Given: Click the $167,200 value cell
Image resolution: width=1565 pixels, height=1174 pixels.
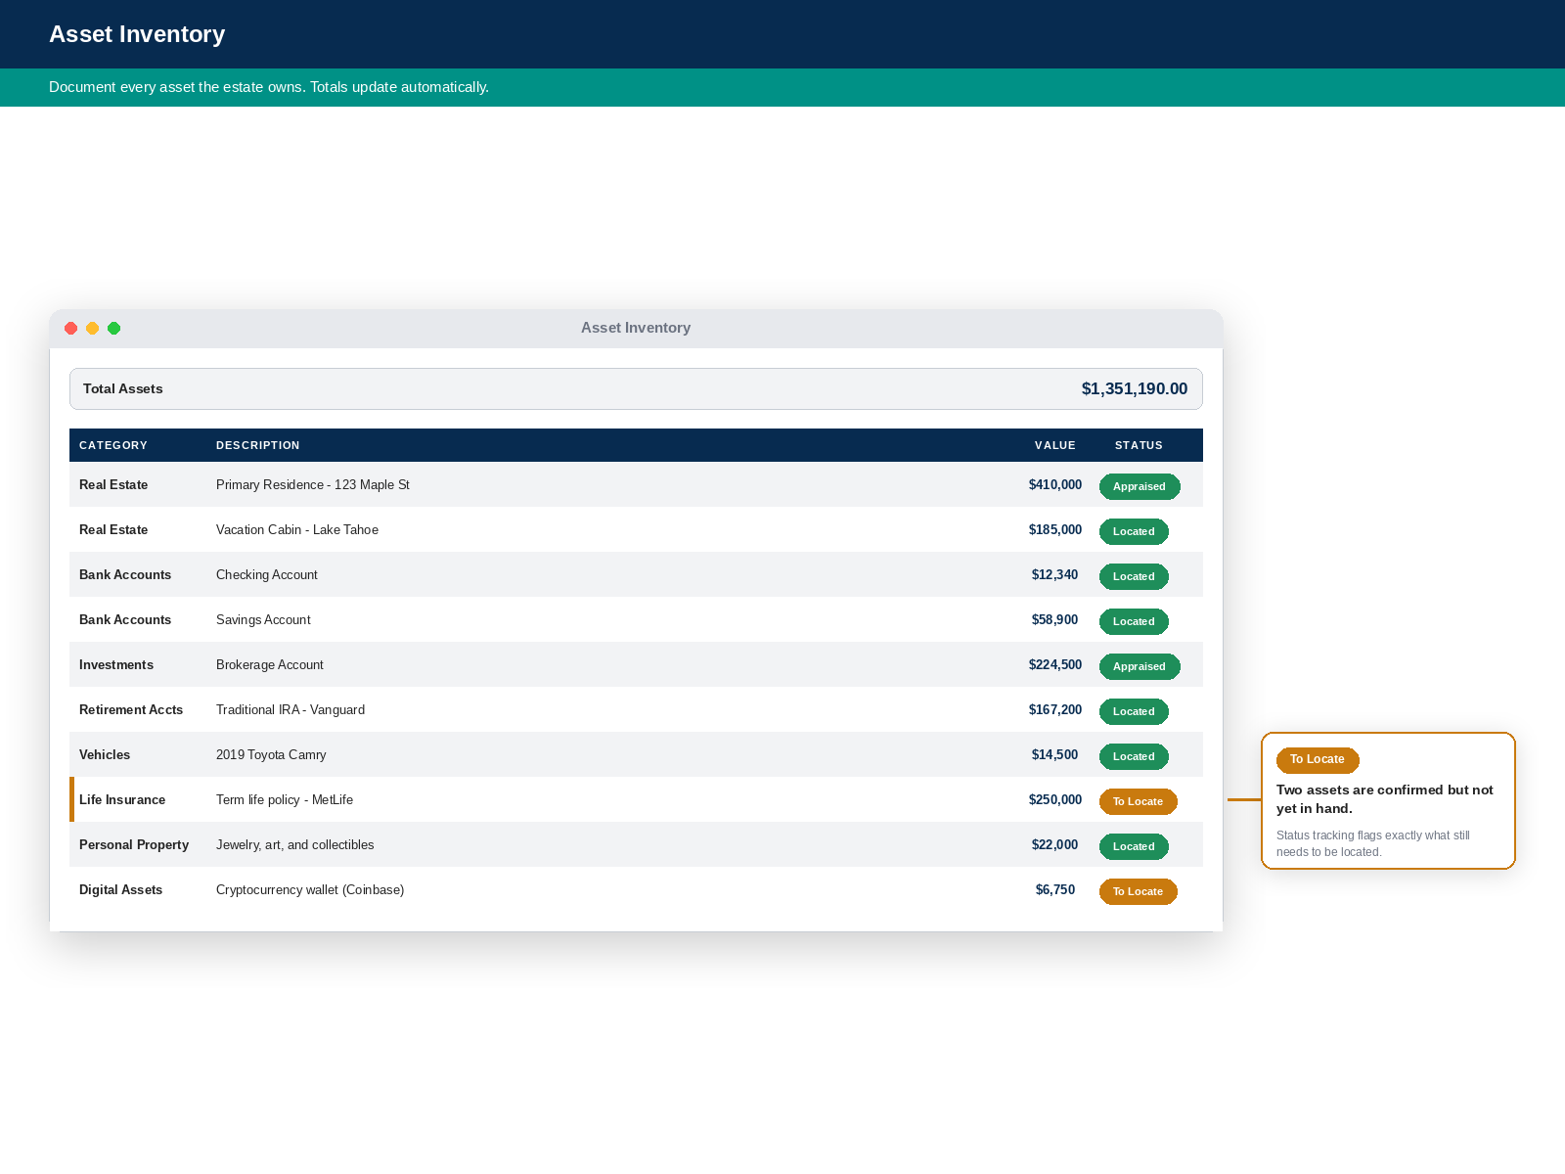Looking at the screenshot, I should (1055, 710).
